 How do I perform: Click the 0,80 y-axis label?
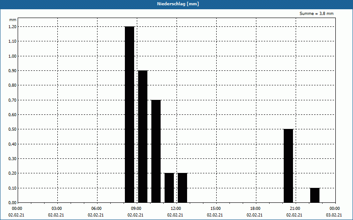(12, 85)
